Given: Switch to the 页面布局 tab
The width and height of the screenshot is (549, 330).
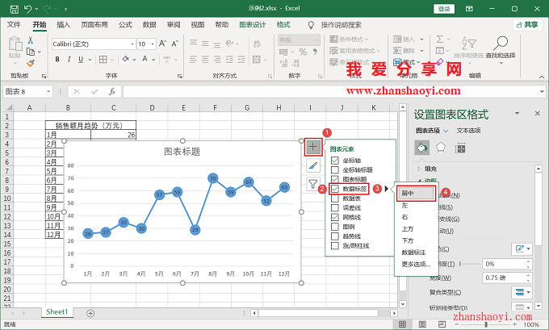Looking at the screenshot, I should (x=94, y=25).
